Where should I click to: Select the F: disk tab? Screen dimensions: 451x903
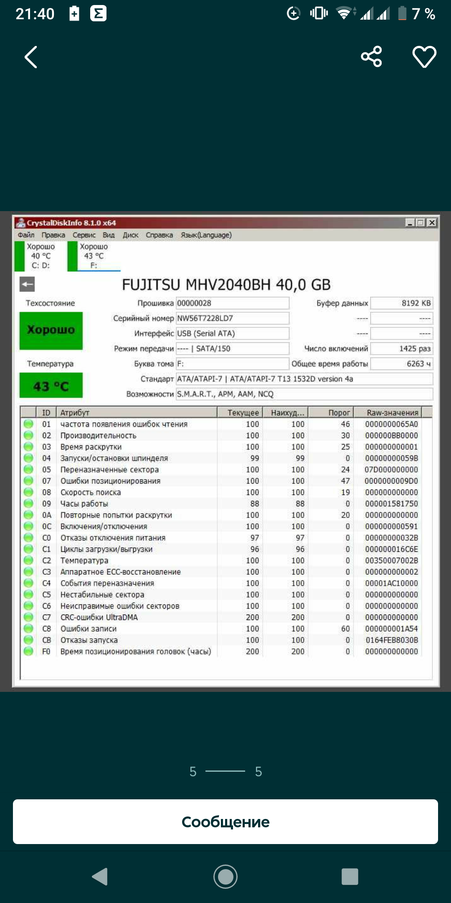click(x=94, y=256)
